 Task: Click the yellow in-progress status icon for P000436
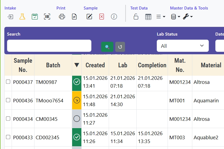[x=77, y=100]
